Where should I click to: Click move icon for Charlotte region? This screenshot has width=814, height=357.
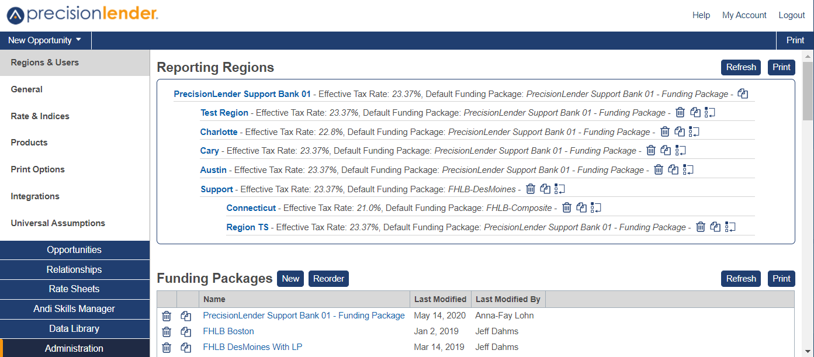point(695,131)
